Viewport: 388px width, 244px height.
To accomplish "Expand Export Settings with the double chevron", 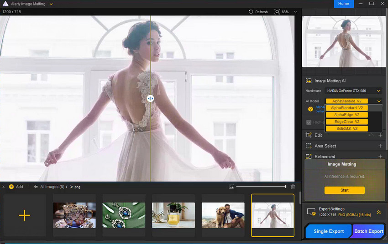I will (x=378, y=212).
